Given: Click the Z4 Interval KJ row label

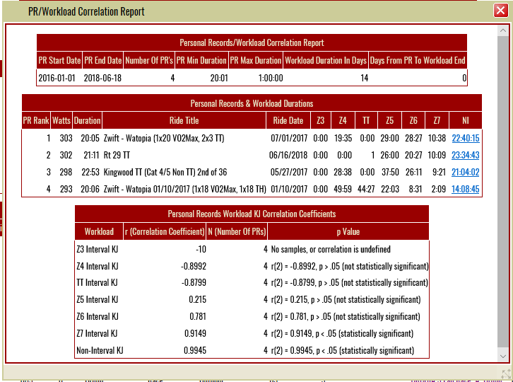Looking at the screenshot, I should (98, 266).
